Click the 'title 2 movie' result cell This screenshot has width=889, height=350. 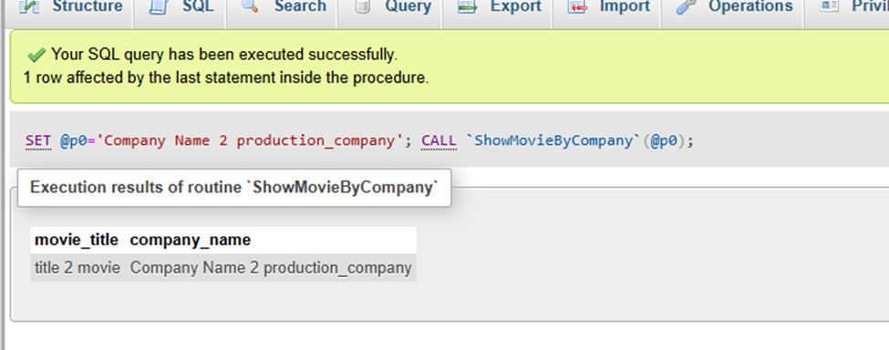pyautogui.click(x=78, y=268)
